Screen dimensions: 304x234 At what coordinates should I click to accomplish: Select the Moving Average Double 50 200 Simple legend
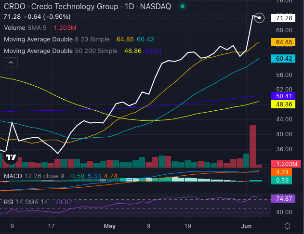pos(61,51)
